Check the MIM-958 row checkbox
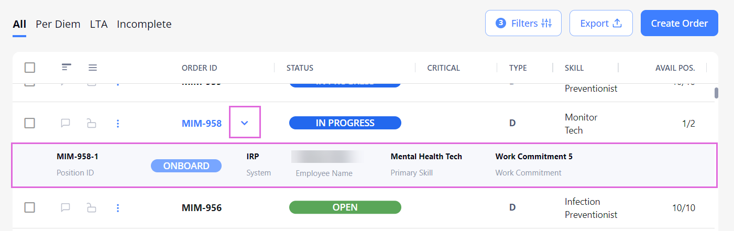This screenshot has width=734, height=231. (x=30, y=123)
